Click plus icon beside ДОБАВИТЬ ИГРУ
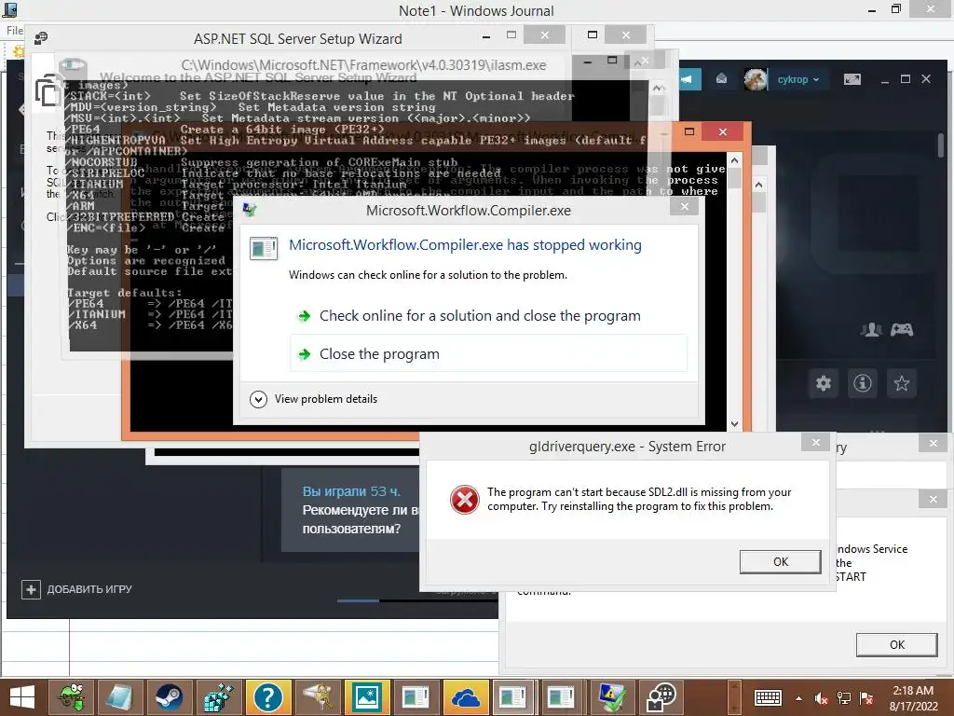 [31, 589]
